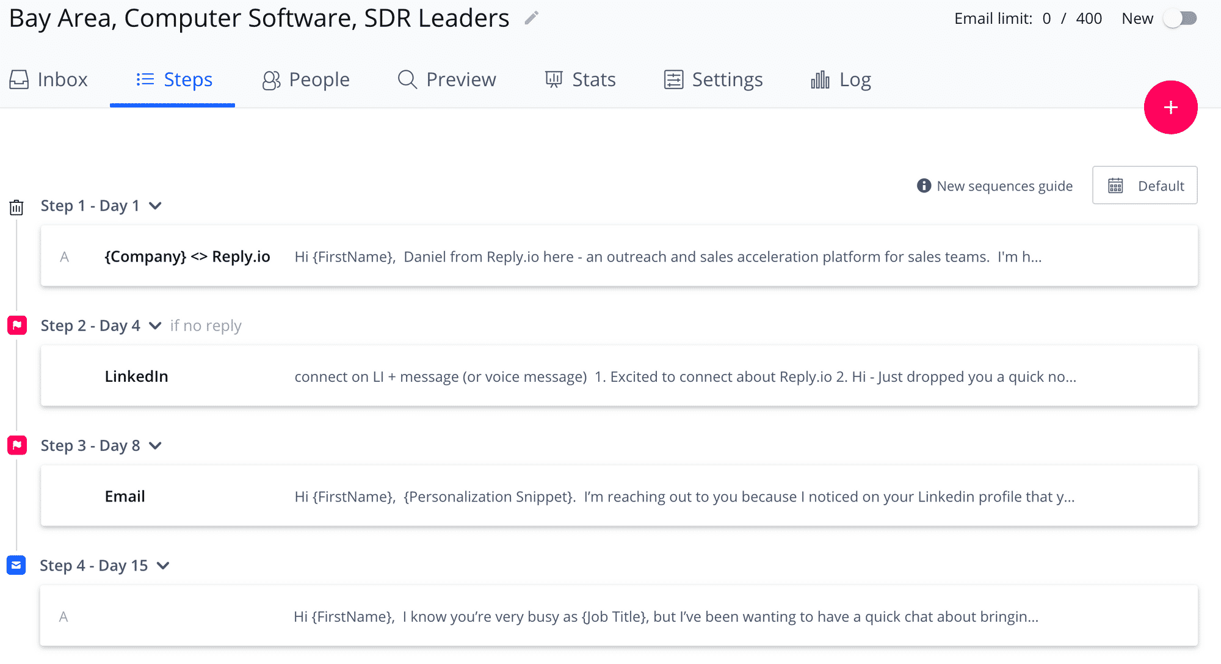The image size is (1221, 664).
Task: Open the {Company} <> Reply.io email variant
Action: click(619, 256)
